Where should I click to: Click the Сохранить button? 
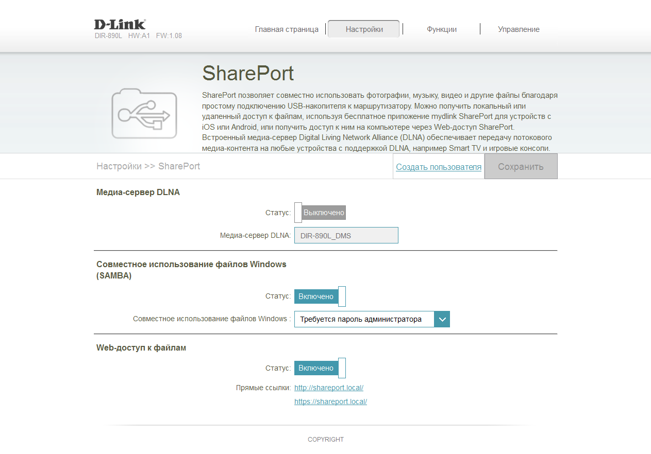pos(521,167)
